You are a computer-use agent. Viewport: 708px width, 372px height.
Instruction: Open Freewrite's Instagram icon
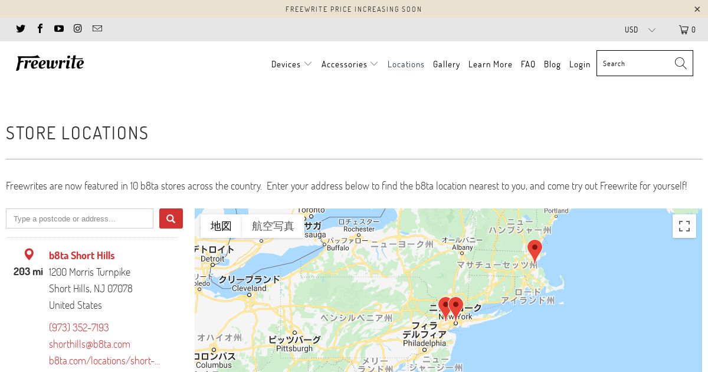(78, 28)
